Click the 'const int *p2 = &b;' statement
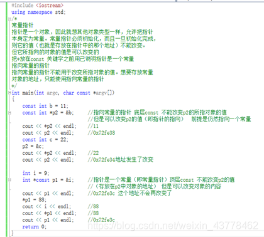 [48, 113]
